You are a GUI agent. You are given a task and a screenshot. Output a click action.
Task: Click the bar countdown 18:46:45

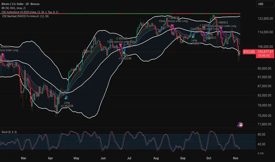pyautogui.click(x=263, y=56)
